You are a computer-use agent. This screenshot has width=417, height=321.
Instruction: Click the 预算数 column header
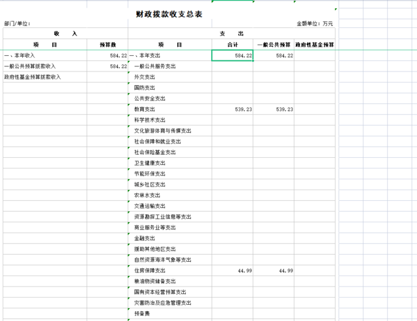108,45
